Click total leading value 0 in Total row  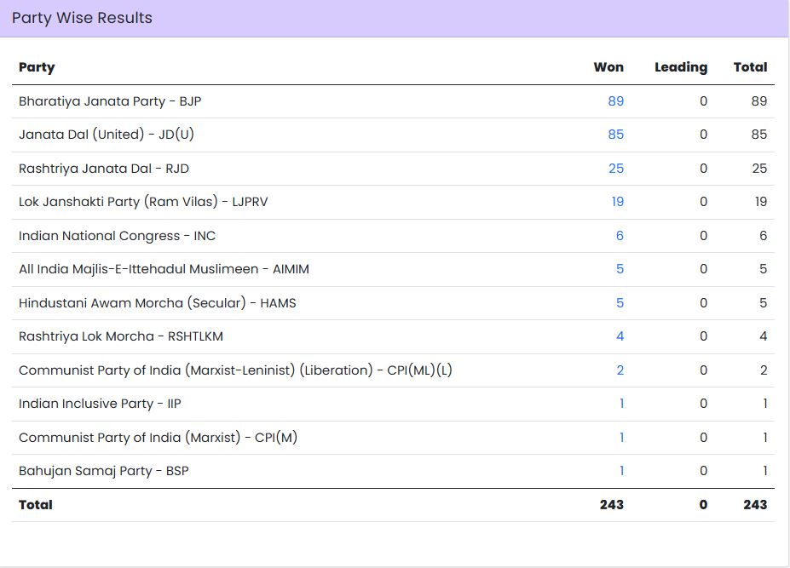[x=703, y=504]
